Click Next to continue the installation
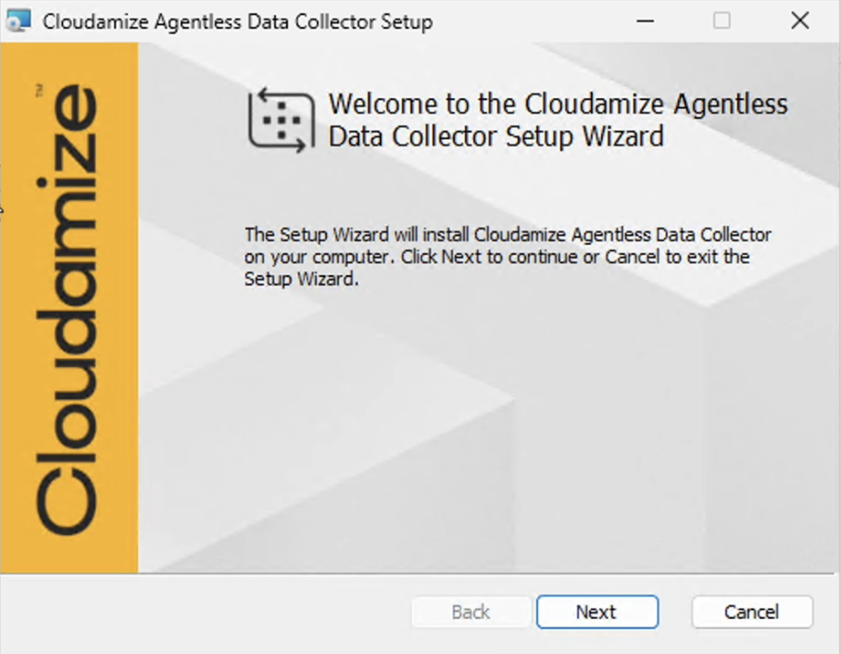Screen dimensions: 841x654 tap(597, 611)
